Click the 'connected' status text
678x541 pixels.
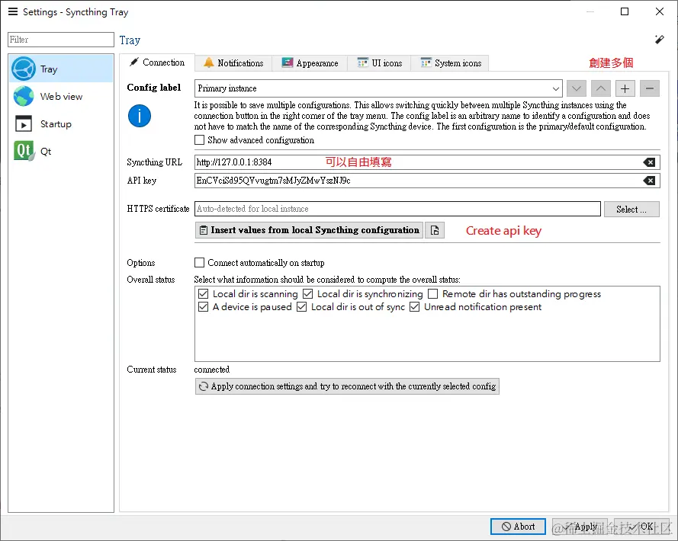point(212,370)
